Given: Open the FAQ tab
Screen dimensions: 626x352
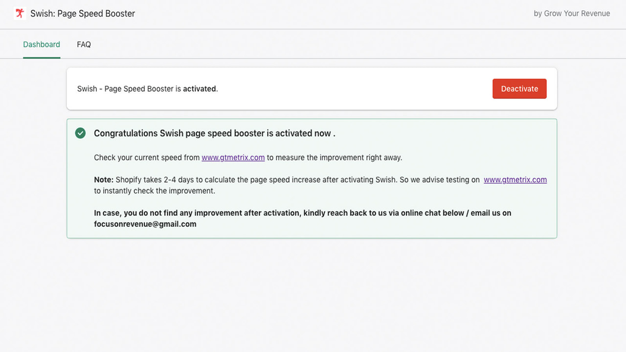Looking at the screenshot, I should point(84,44).
